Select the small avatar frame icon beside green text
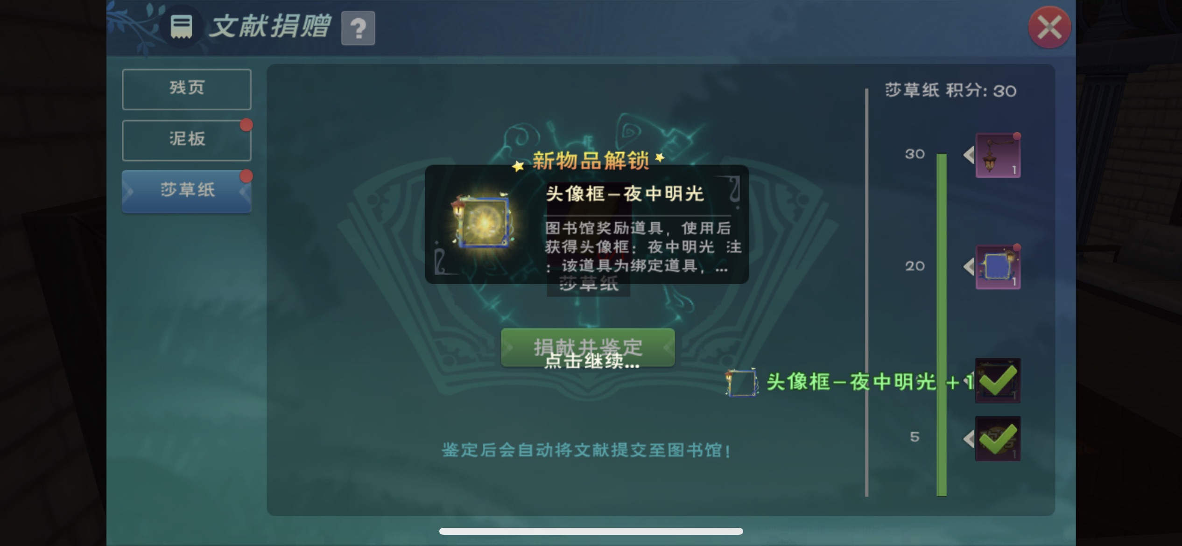The image size is (1182, 546). (742, 383)
